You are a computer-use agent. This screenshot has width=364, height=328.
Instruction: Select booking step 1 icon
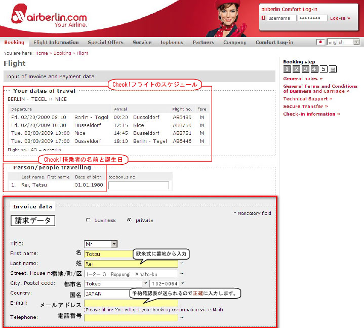pyautogui.click(x=287, y=69)
